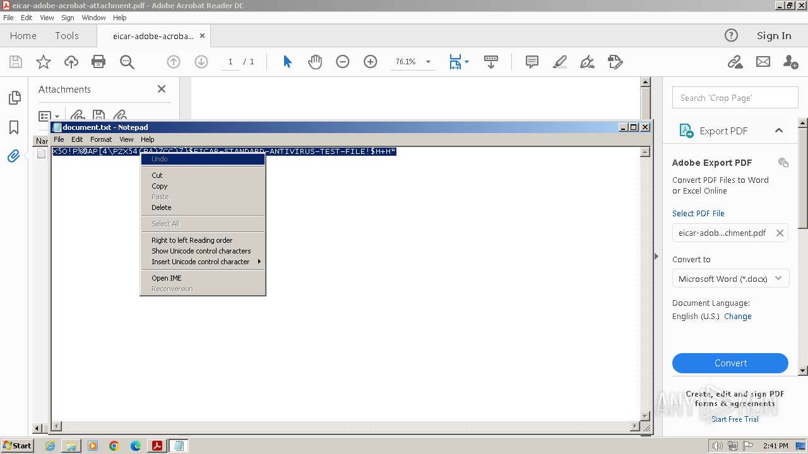Image resolution: width=808 pixels, height=454 pixels.
Task: Click the Select PDF File link
Action: tap(698, 214)
